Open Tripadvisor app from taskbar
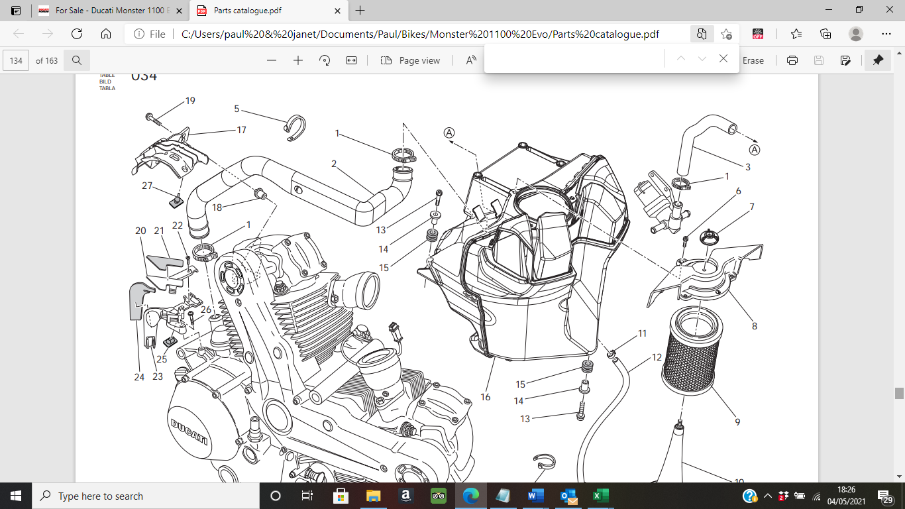 click(x=439, y=496)
